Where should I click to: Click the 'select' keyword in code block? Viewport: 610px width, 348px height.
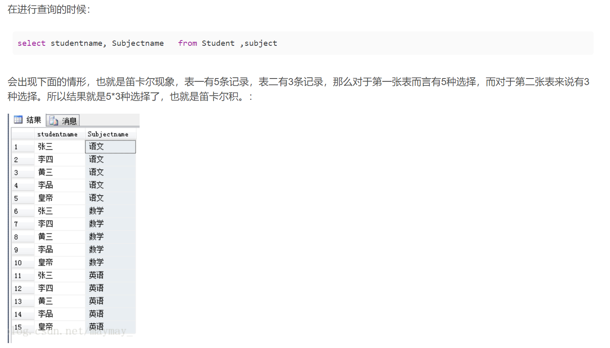tap(32, 43)
